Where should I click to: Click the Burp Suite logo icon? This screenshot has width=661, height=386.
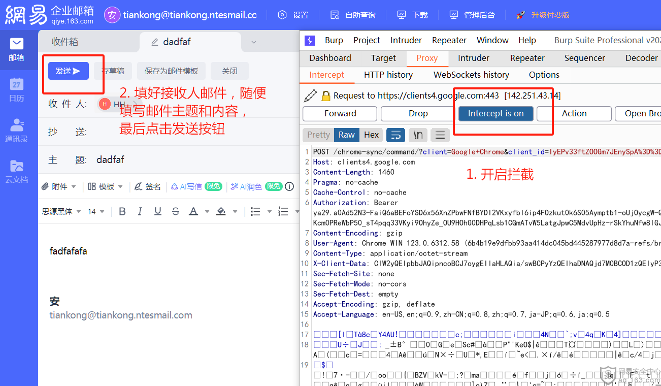[x=309, y=41]
